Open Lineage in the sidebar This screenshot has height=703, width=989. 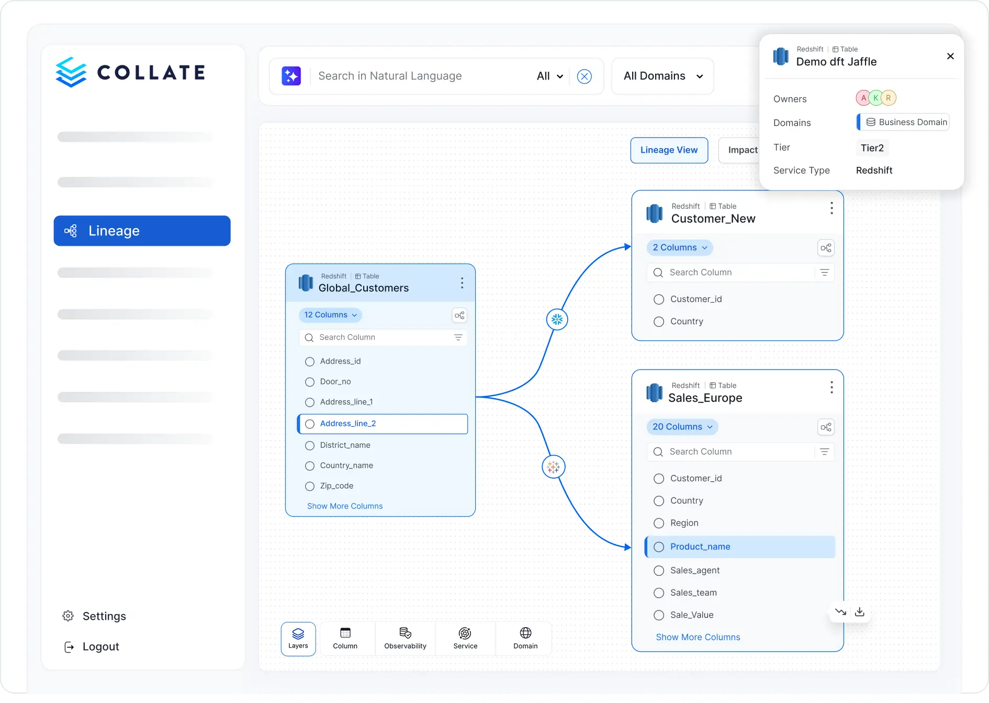[x=142, y=231]
